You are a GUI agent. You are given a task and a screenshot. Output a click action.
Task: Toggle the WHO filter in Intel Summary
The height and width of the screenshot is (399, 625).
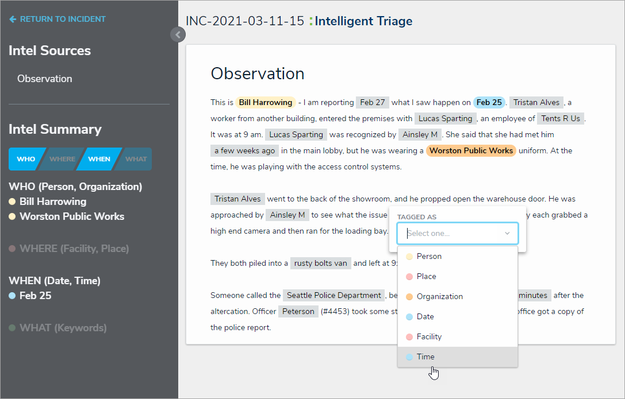pos(25,159)
